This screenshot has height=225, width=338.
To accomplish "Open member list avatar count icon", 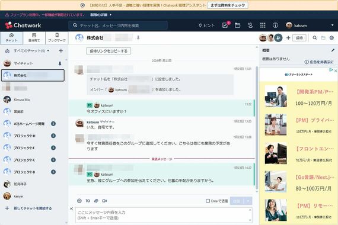I will (278, 38).
